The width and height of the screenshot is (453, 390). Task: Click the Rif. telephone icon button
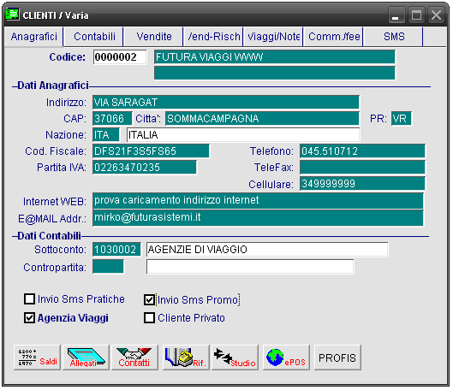(x=186, y=357)
